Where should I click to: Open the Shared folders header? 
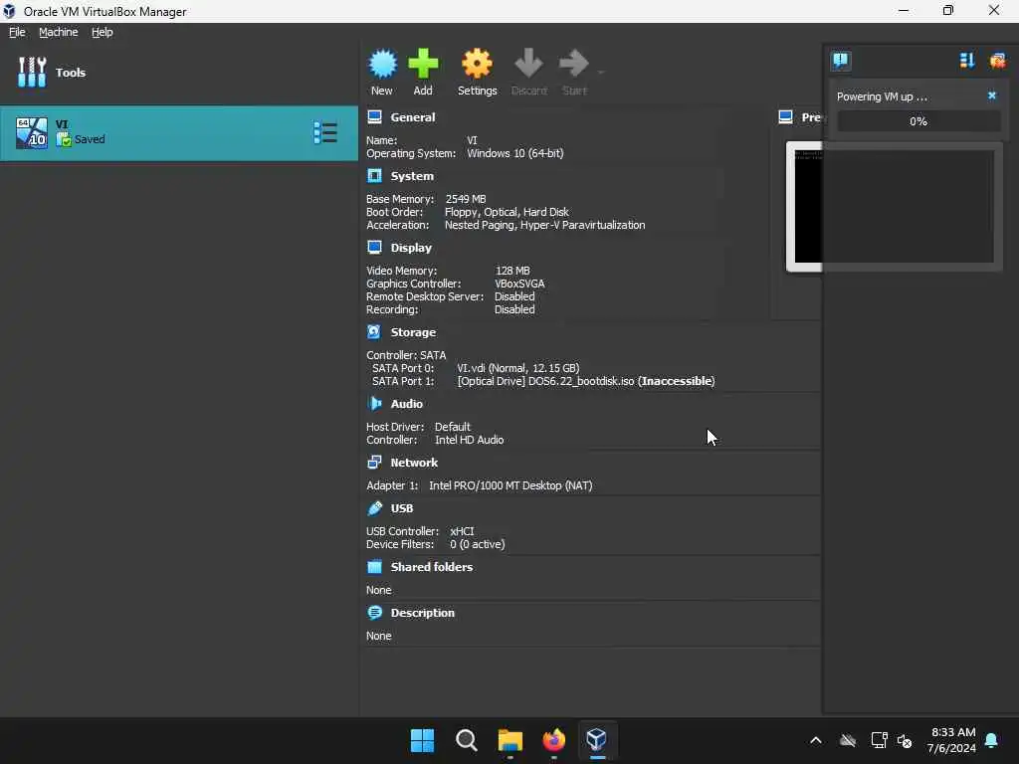[432, 567]
